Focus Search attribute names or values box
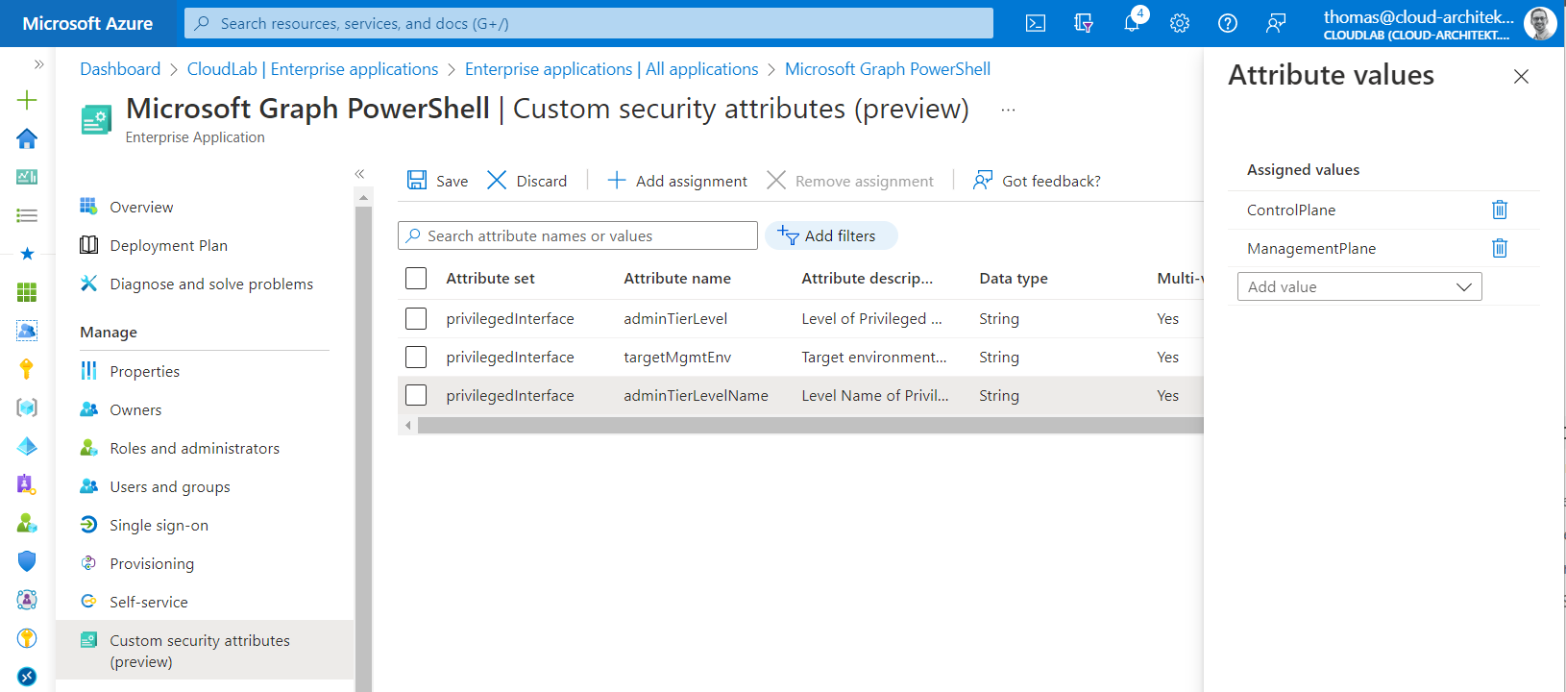The width and height of the screenshot is (1566, 692). tap(577, 235)
